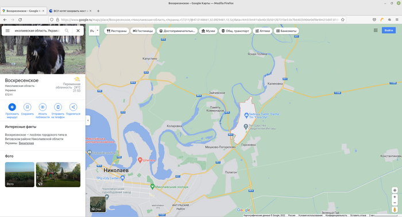Zoom in the map with plus
The height and width of the screenshot is (217, 402).
(x=395, y=197)
